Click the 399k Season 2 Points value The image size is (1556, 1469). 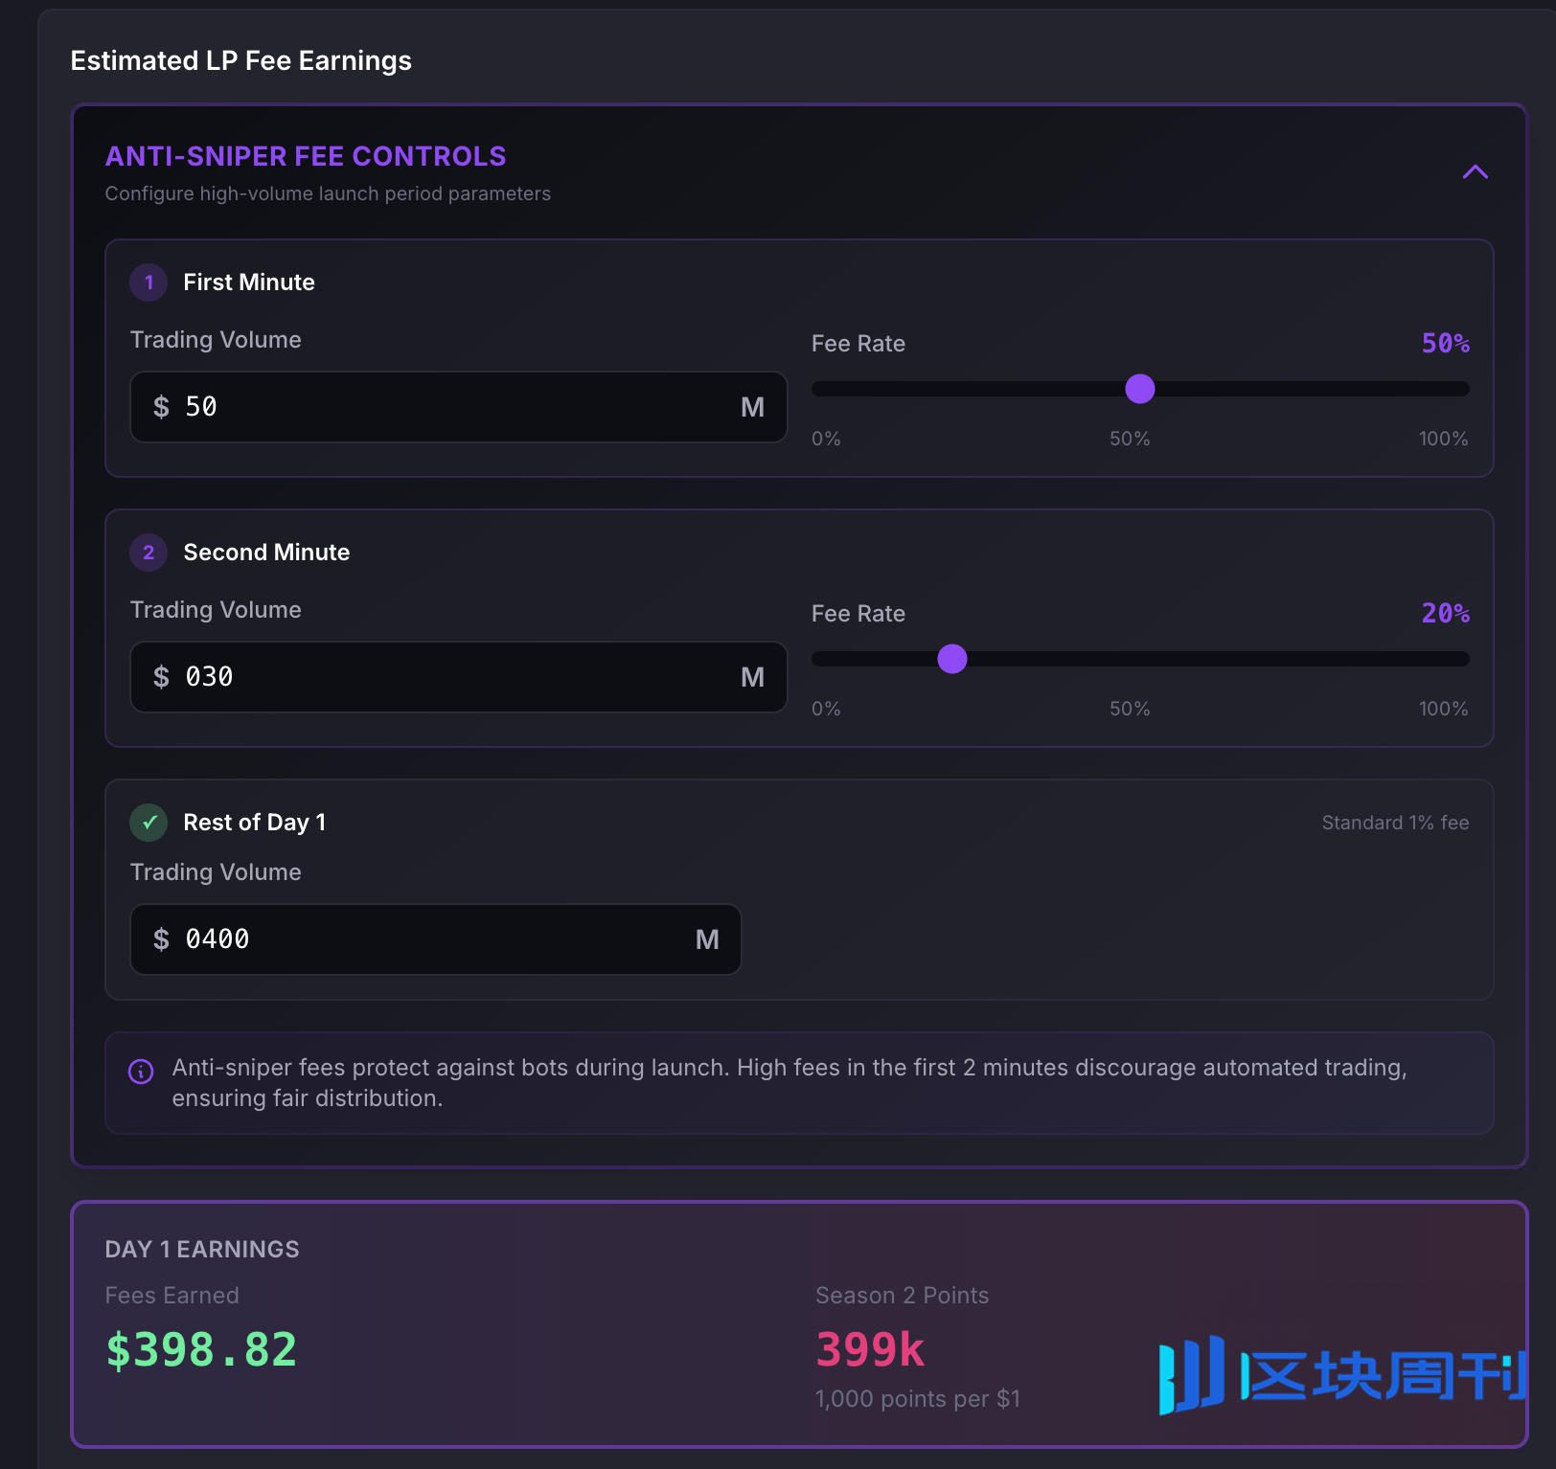pos(869,1349)
